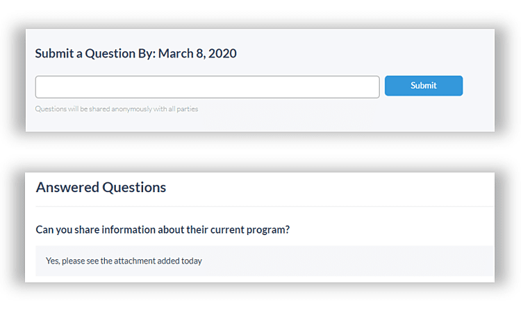Select the 'March 8, 2020' deadline date
521x312 pixels.
click(x=198, y=53)
